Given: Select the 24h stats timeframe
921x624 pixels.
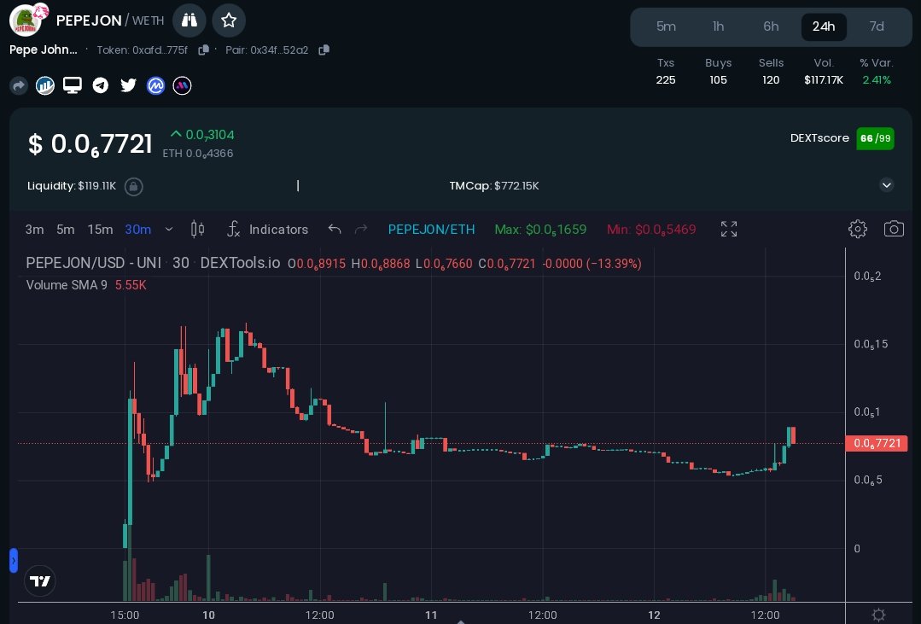Looking at the screenshot, I should point(824,26).
